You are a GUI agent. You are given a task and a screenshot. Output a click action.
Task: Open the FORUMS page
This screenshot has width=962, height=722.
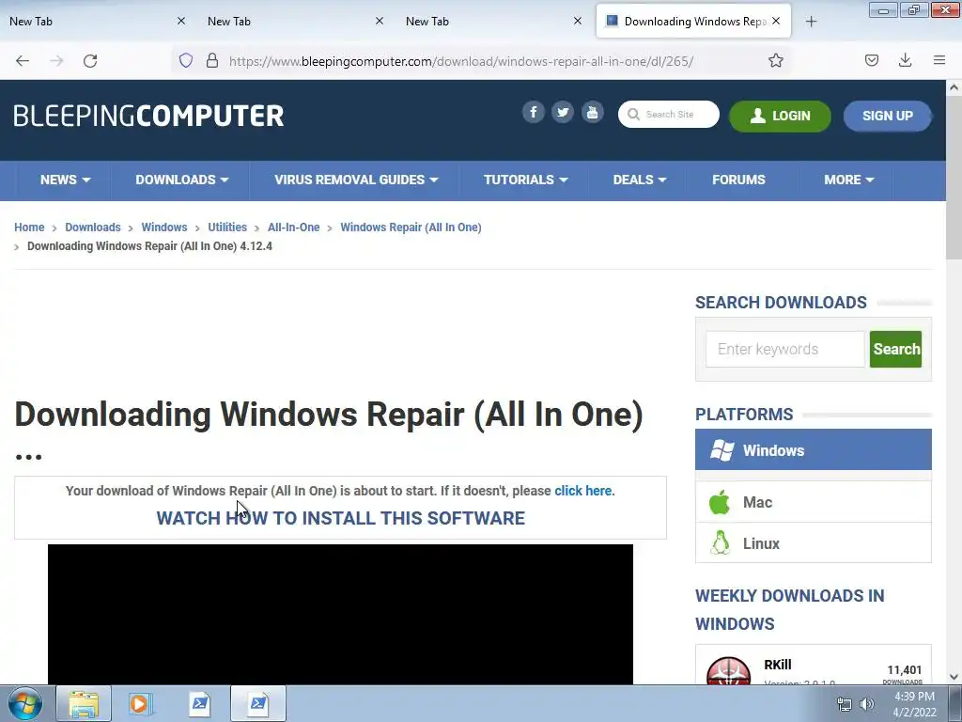738,180
